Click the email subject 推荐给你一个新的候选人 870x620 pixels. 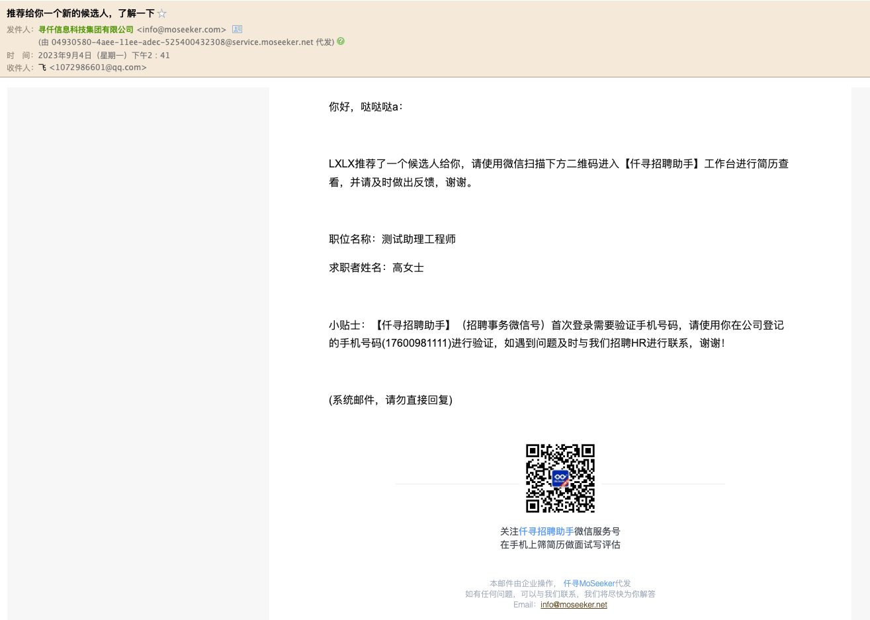81,13
